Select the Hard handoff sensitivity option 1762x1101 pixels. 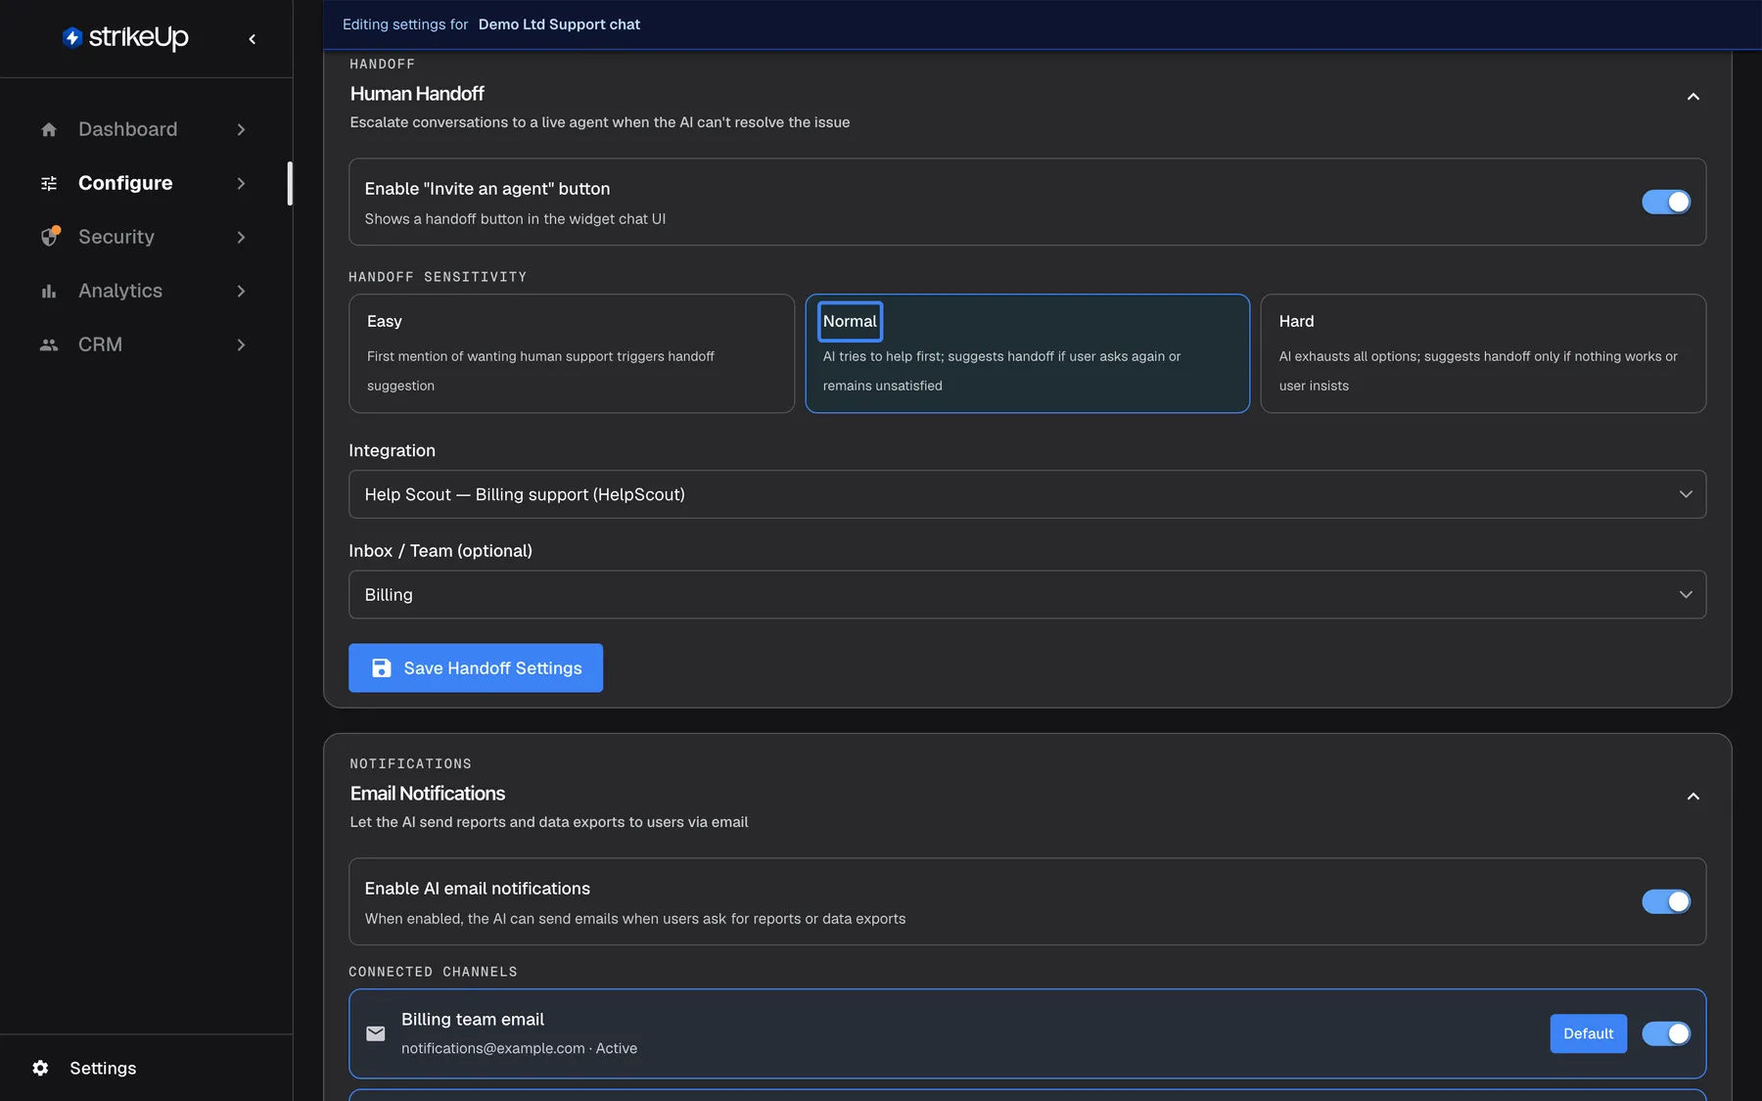(x=1483, y=353)
